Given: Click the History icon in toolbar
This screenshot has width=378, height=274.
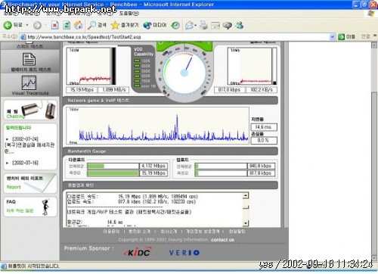Looking at the screenshot, I should click(x=175, y=25).
